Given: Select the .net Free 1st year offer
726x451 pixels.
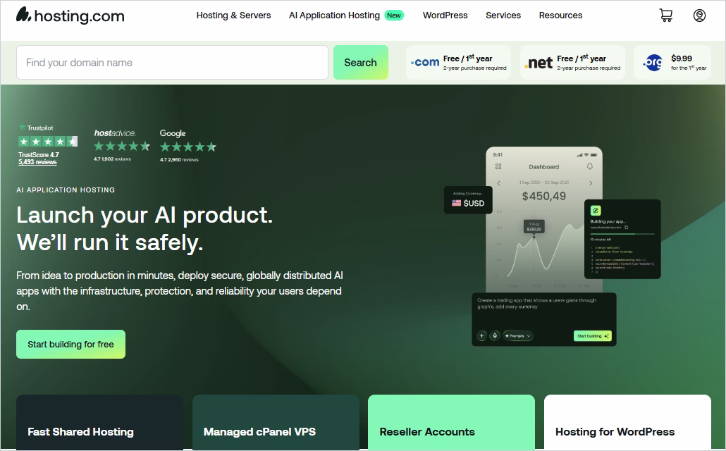Looking at the screenshot, I should (572, 63).
